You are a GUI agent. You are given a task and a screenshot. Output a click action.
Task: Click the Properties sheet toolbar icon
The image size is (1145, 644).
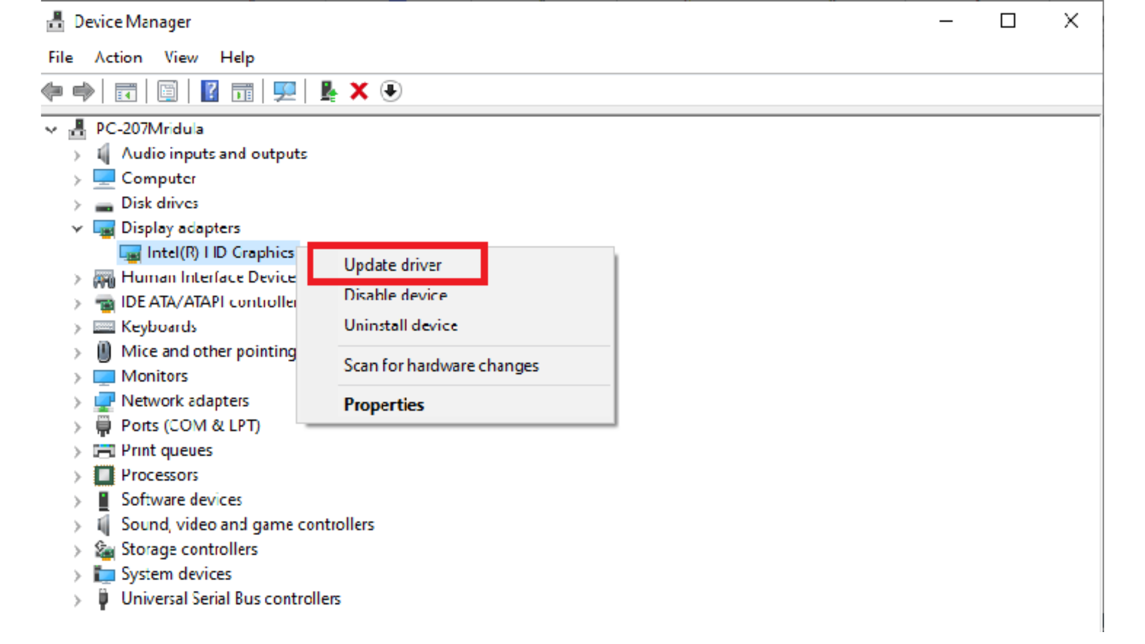click(168, 91)
